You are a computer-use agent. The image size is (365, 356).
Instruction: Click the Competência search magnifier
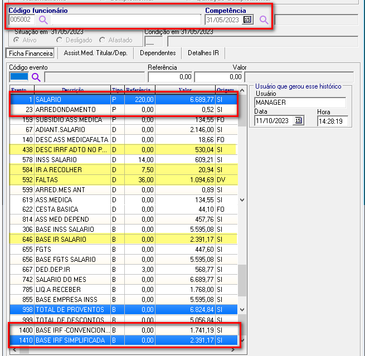(x=264, y=20)
